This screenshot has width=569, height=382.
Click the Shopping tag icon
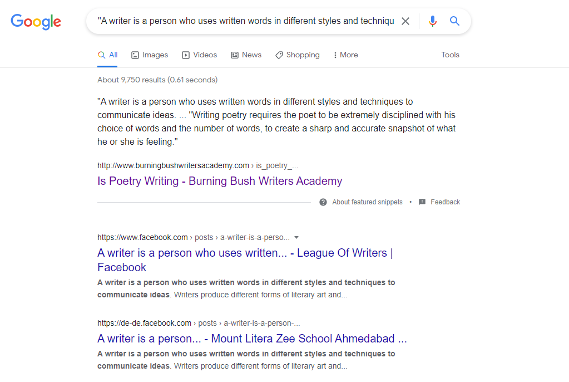279,55
